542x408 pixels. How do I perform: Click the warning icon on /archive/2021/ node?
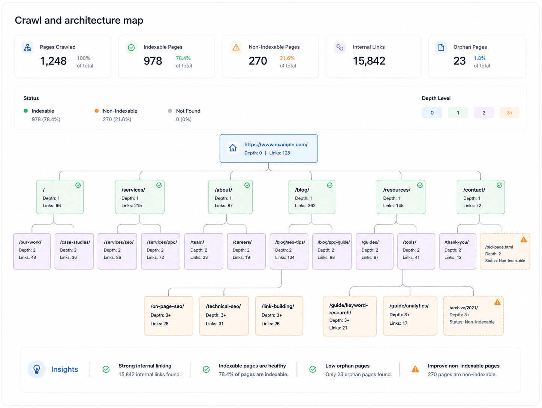(x=497, y=302)
